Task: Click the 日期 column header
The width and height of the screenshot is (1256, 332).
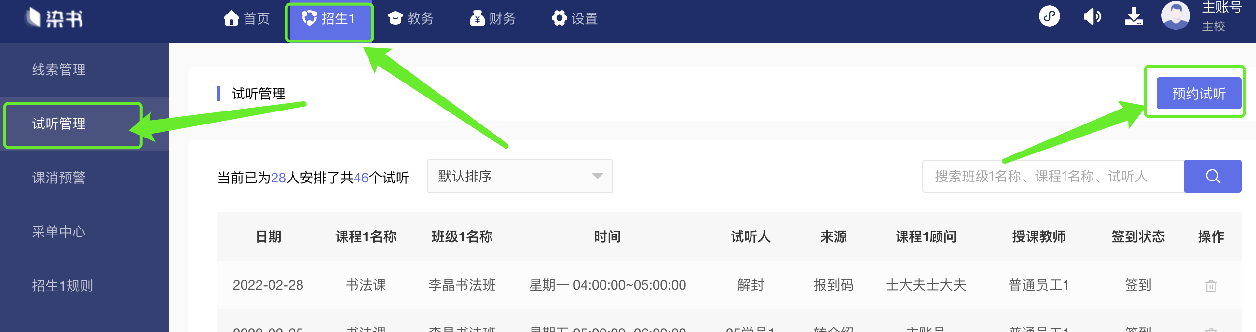Action: coord(268,236)
